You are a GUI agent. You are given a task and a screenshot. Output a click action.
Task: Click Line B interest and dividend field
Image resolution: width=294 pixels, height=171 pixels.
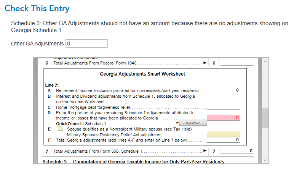pyautogui.click(x=223, y=102)
